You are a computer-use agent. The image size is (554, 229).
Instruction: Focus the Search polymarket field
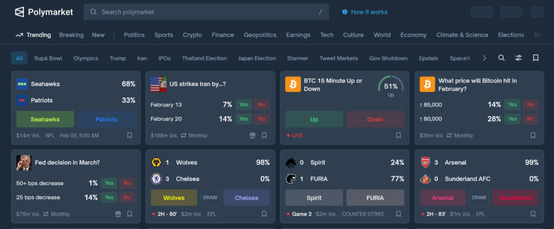point(206,12)
